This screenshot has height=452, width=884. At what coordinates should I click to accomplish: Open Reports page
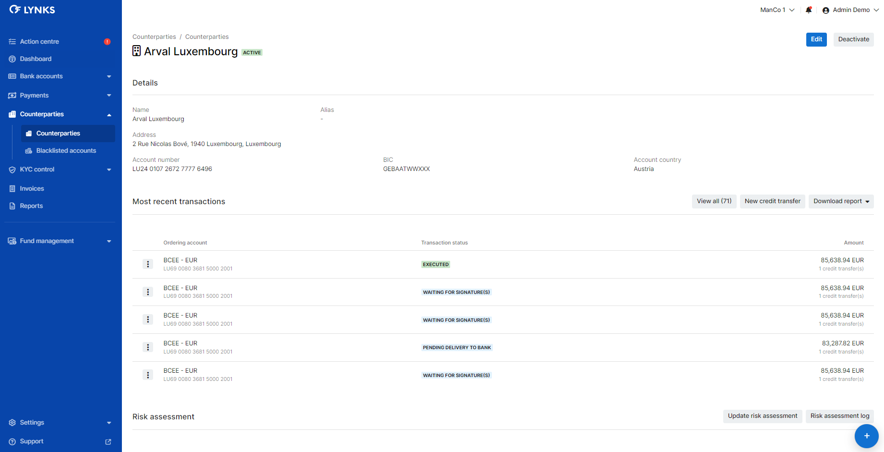coord(31,206)
